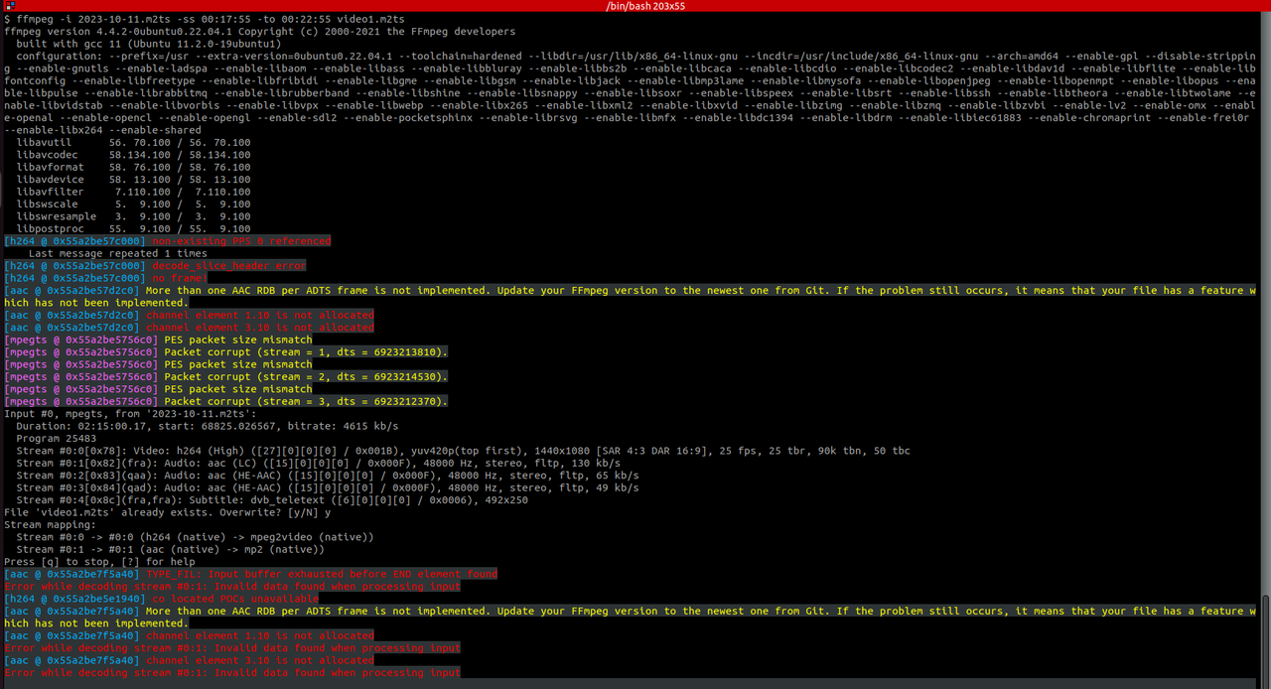Click the 'libavformat 58. 76.100' row
This screenshot has width=1271, height=689.
pos(133,167)
